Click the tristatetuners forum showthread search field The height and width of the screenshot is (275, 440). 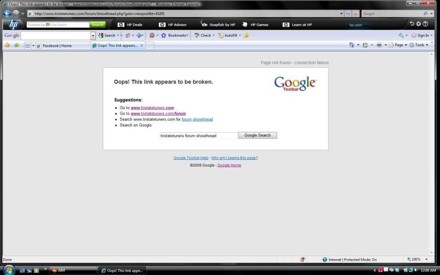[x=198, y=135]
